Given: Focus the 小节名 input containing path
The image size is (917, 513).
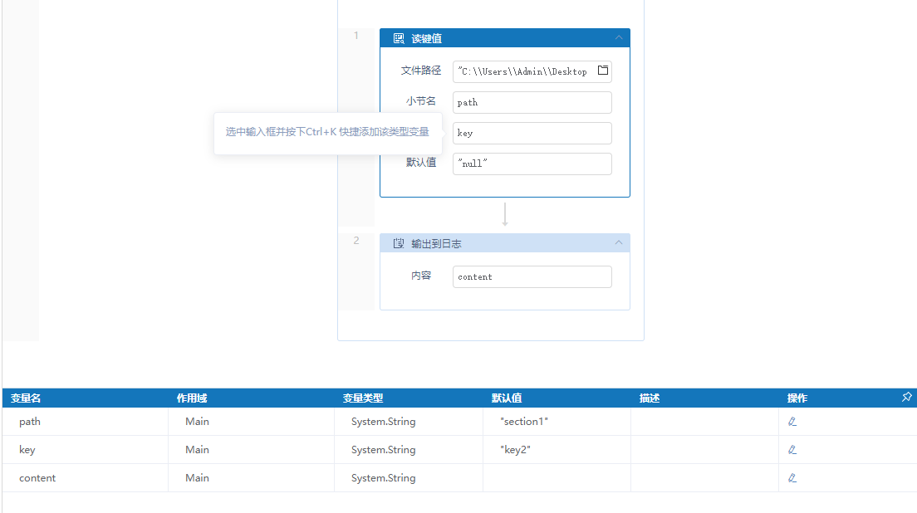Looking at the screenshot, I should point(532,102).
